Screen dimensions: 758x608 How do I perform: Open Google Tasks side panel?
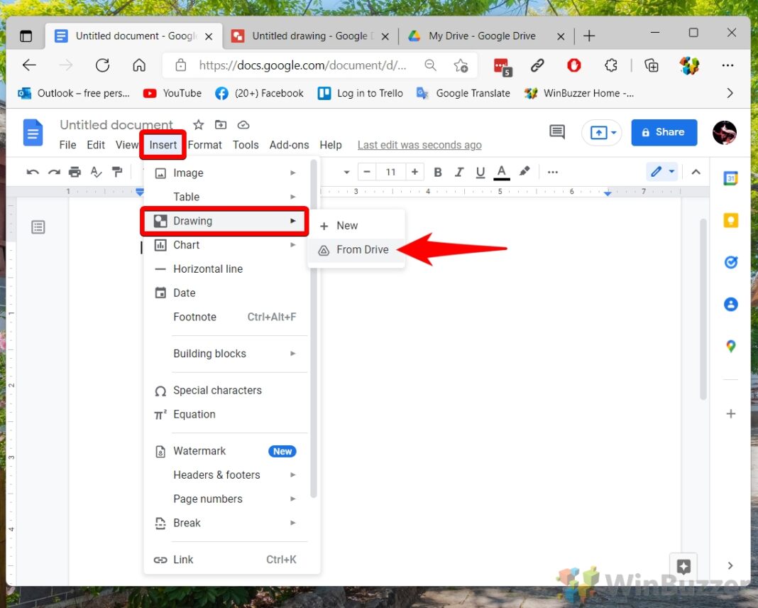coord(730,262)
